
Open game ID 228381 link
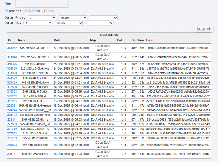click(x=12, y=106)
